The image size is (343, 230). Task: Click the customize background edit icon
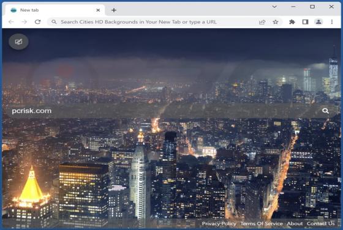point(18,42)
